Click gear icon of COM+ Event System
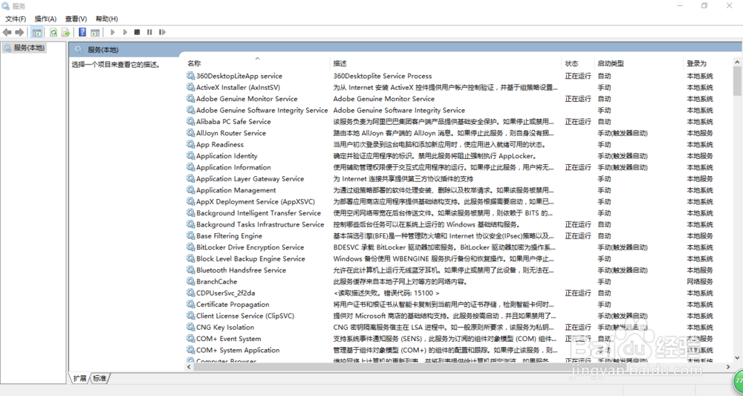743x396 pixels. tap(190, 339)
